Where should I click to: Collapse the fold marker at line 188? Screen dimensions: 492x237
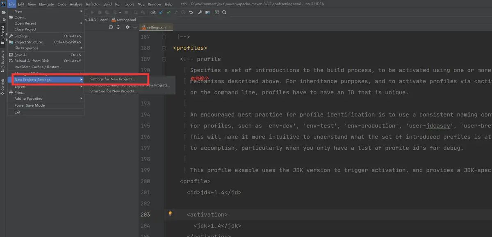pyautogui.click(x=164, y=48)
